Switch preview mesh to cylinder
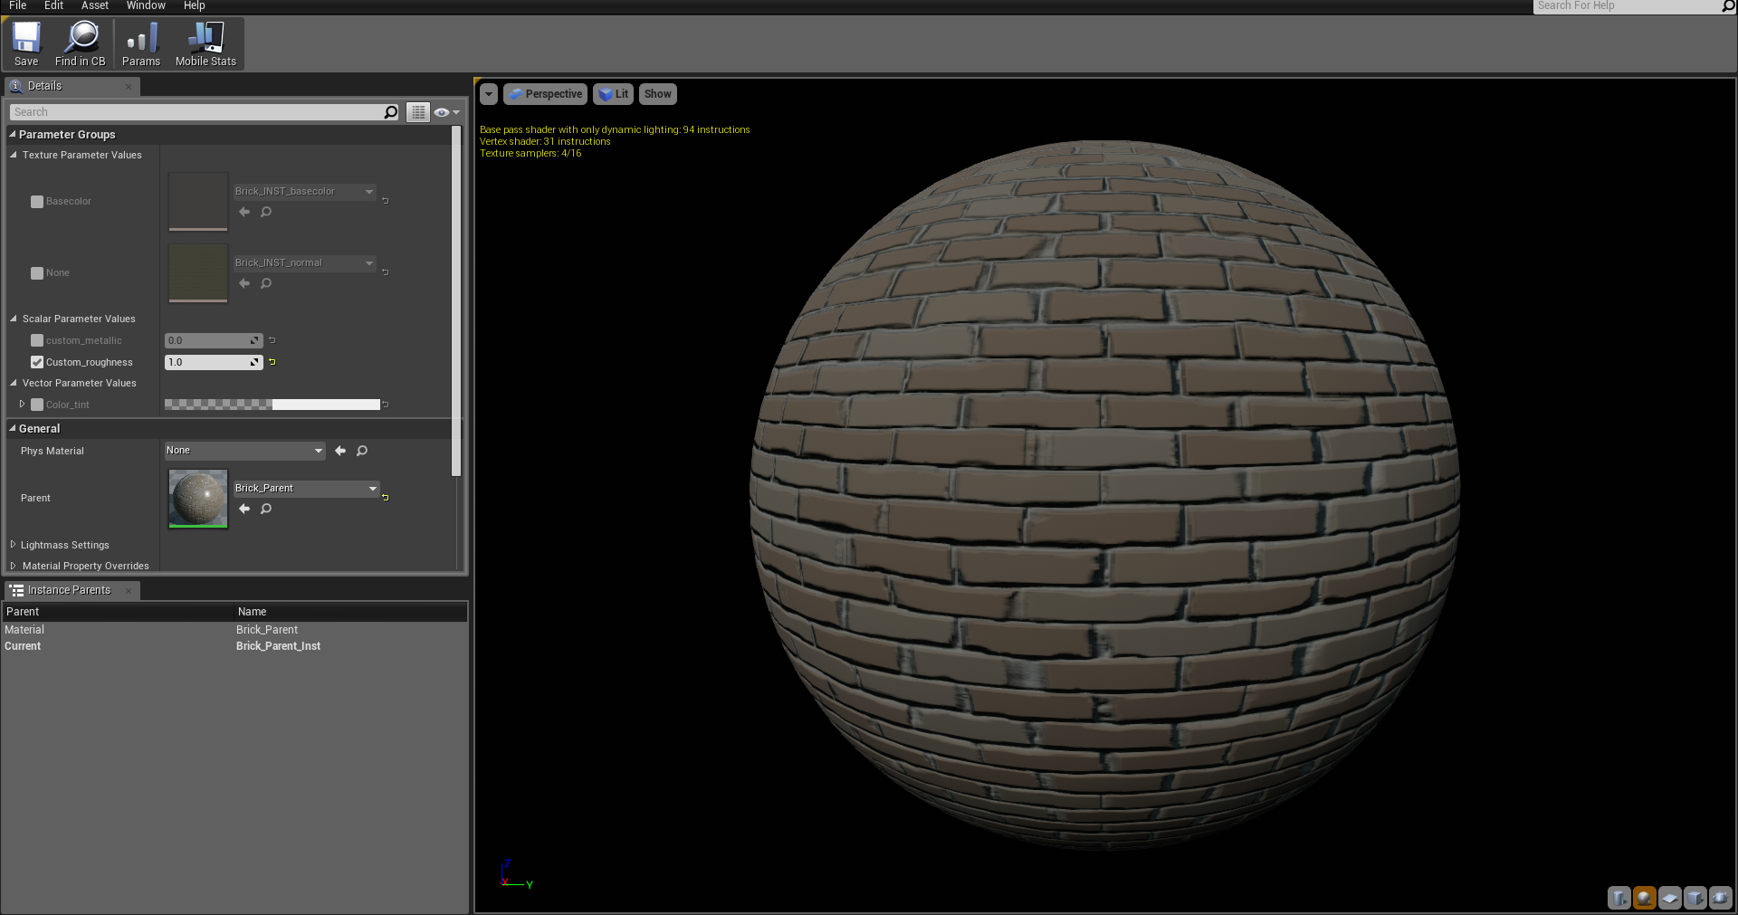 pos(1619,898)
